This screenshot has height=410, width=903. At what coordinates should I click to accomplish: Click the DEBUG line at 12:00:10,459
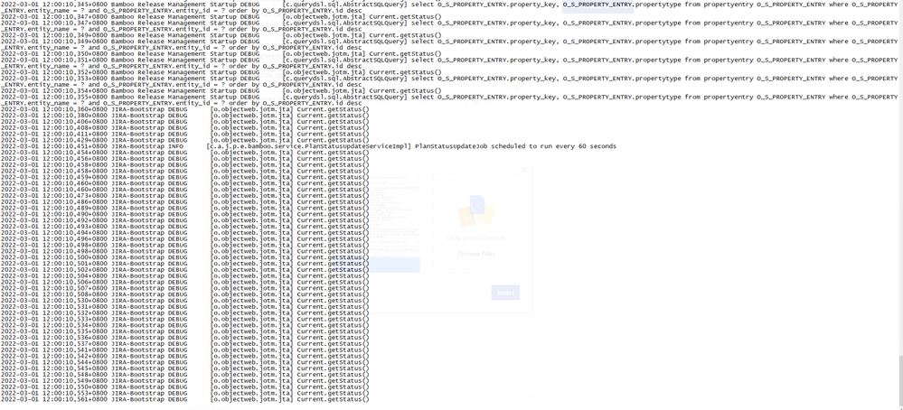(x=184, y=177)
